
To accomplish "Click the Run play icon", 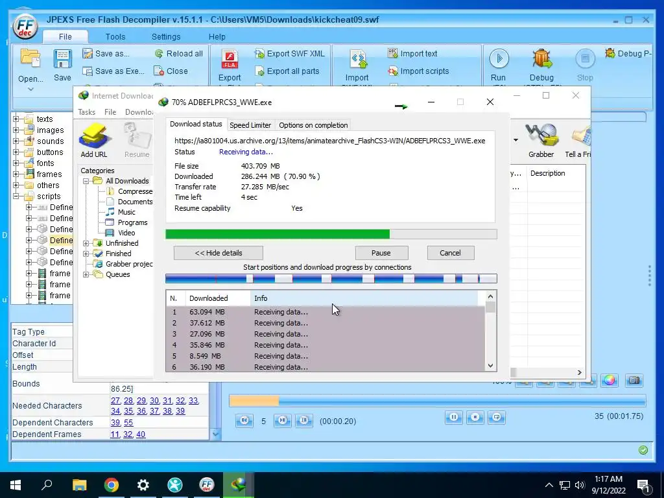I will (x=499, y=58).
